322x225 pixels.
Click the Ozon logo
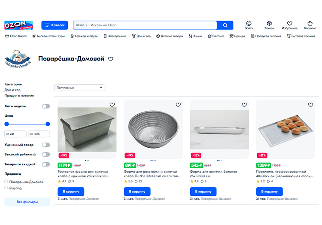point(18,25)
